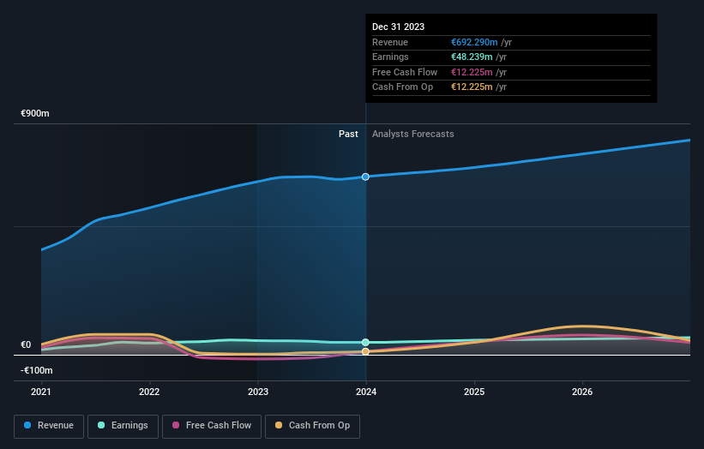This screenshot has width=704, height=449.
Task: Click the Cash From Op €12.225m tooltip value
Action: click(x=472, y=87)
